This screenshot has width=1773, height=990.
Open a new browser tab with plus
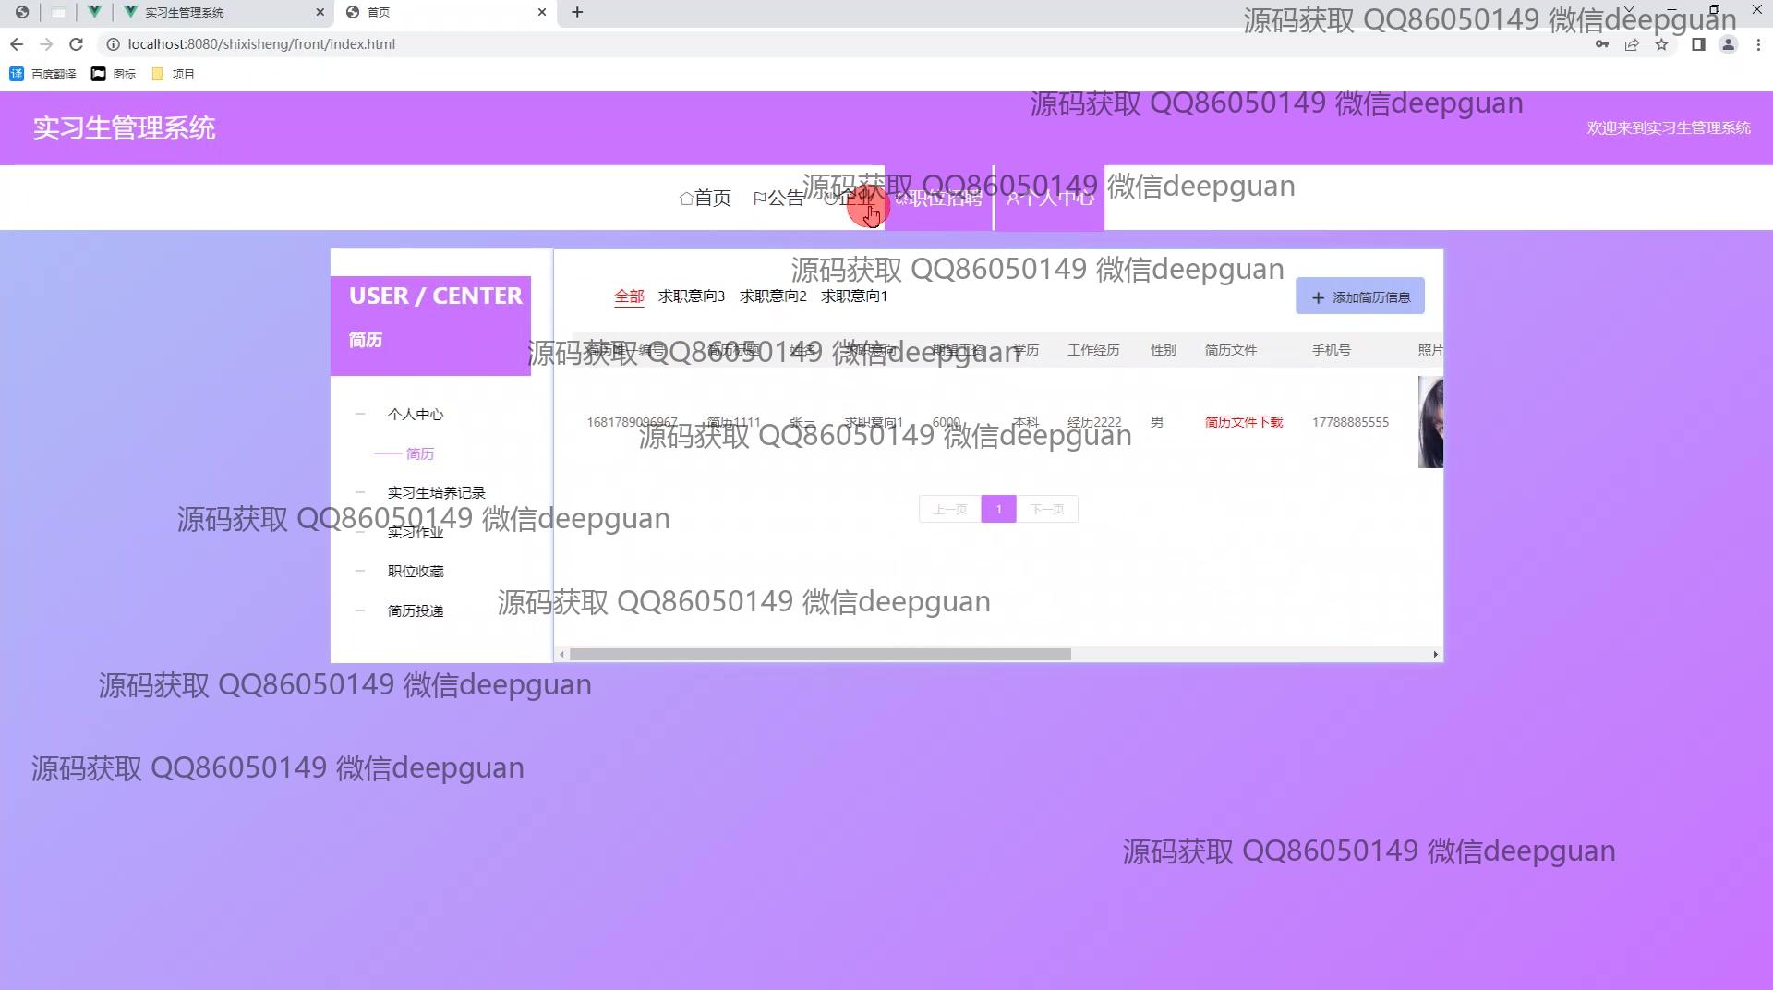[577, 12]
